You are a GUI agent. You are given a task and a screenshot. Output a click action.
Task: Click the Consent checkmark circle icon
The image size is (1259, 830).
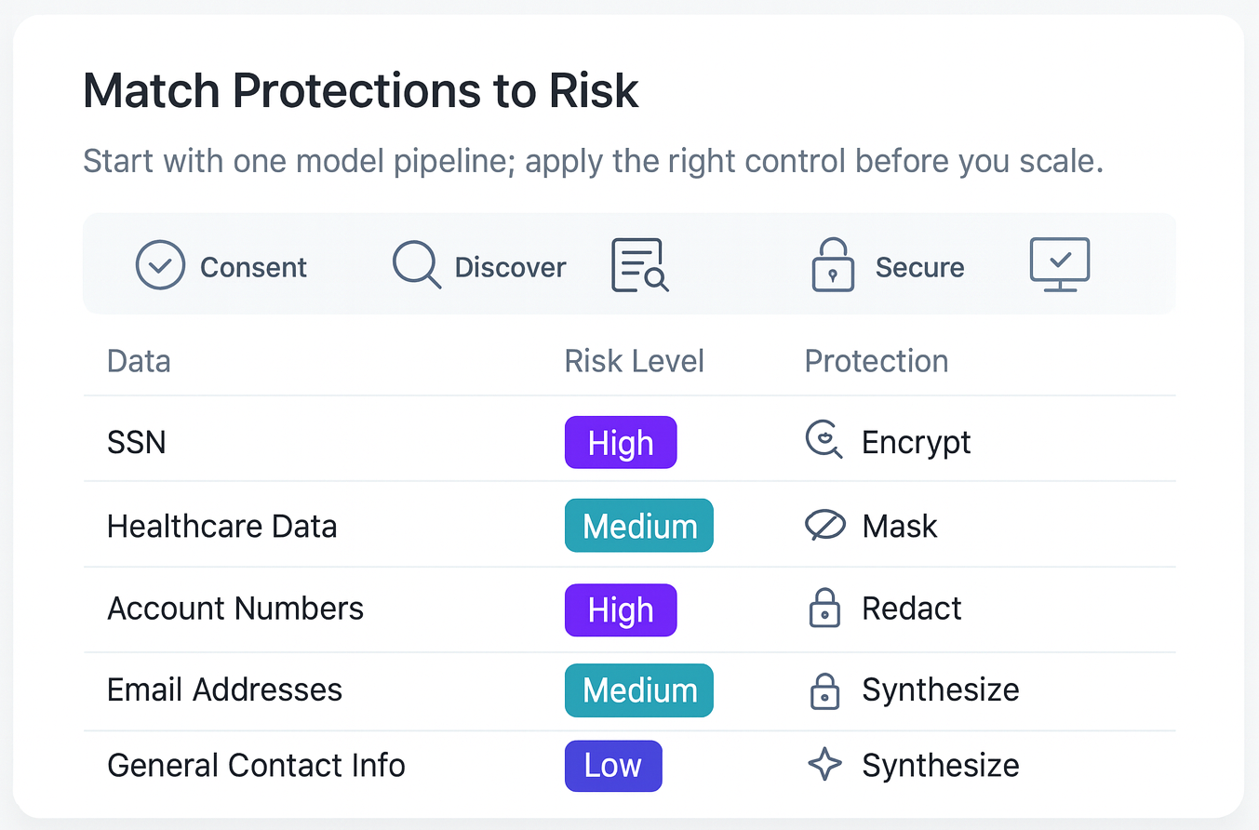[x=160, y=265]
